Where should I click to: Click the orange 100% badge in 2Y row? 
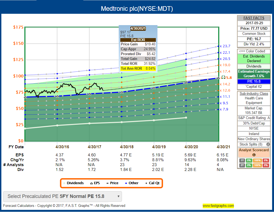click(257, 165)
